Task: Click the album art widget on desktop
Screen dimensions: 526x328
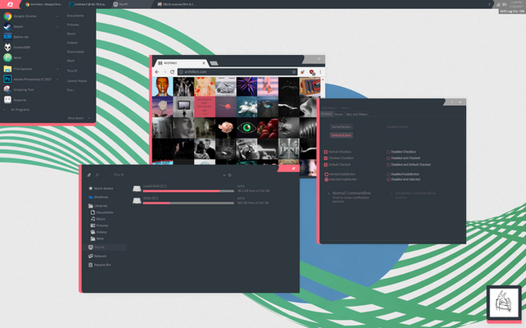Action: [x=504, y=303]
